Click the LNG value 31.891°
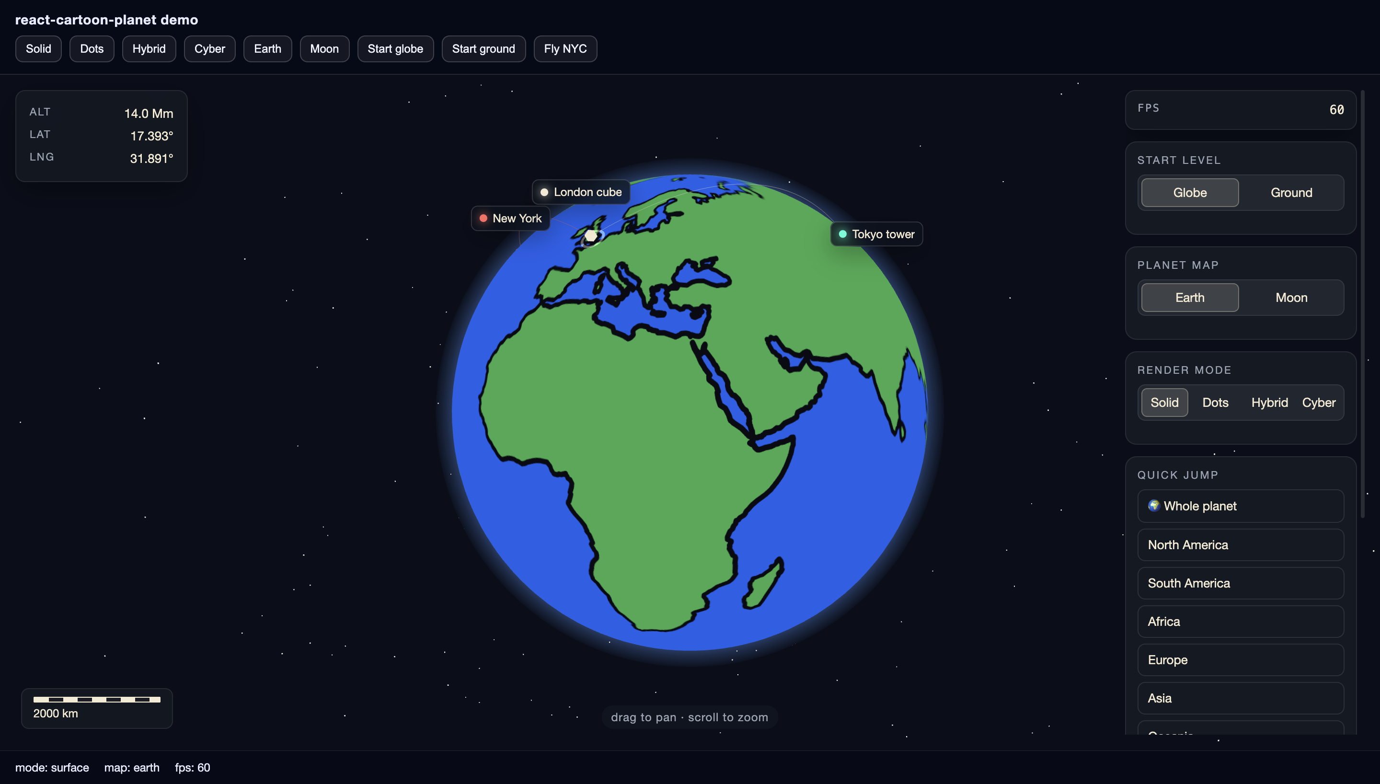This screenshot has height=784, width=1380. [151, 159]
